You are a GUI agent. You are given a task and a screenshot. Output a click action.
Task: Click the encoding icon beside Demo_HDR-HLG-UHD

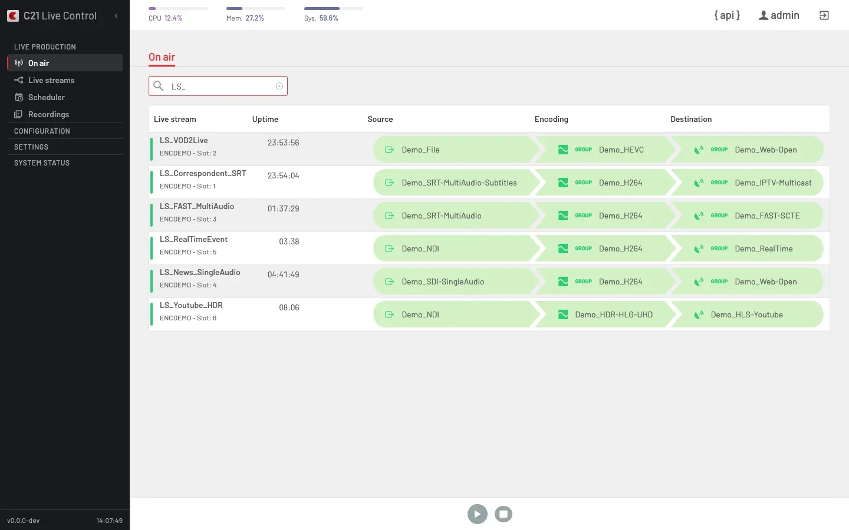pyautogui.click(x=563, y=314)
